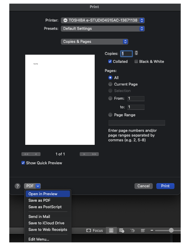Viewport: 190px width, 246px height.
Task: Click the From page number field
Action: [136, 98]
